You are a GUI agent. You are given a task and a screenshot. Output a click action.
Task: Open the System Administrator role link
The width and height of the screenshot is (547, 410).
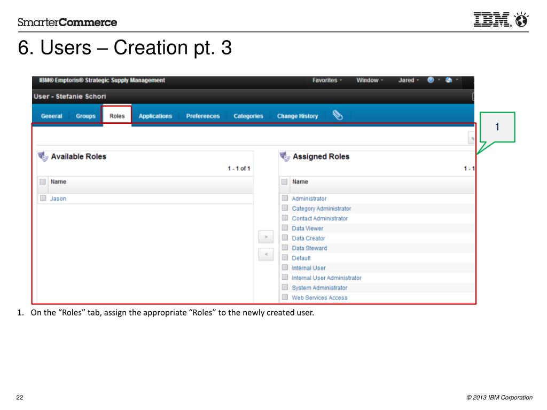click(x=319, y=288)
